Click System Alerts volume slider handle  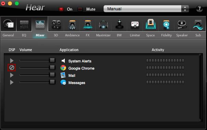tap(52, 60)
